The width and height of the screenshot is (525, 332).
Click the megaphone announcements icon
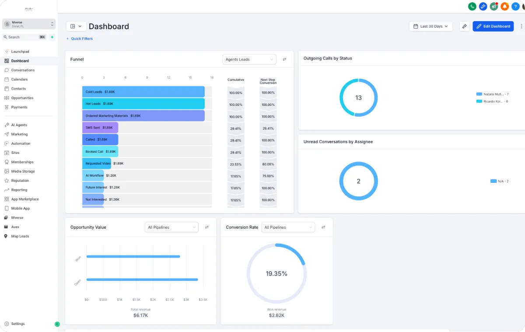494,6
